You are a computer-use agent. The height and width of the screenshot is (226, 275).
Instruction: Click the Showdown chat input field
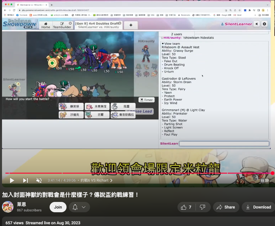coord(224,144)
